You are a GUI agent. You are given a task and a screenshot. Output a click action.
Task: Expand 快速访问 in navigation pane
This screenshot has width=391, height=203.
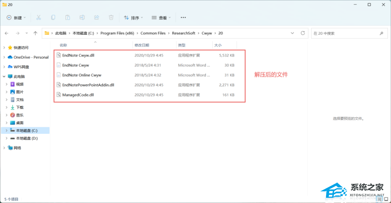point(4,47)
